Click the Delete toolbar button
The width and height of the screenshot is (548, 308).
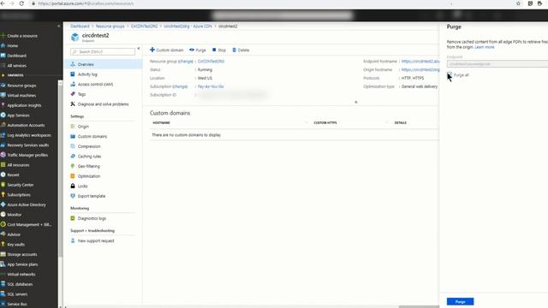click(241, 50)
